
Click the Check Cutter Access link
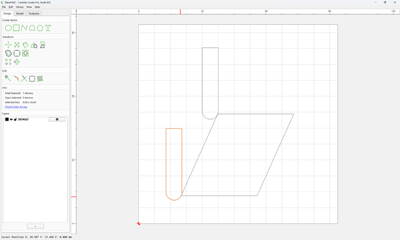16,107
